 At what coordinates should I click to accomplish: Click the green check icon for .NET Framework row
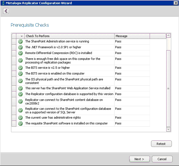(x=20, y=47)
